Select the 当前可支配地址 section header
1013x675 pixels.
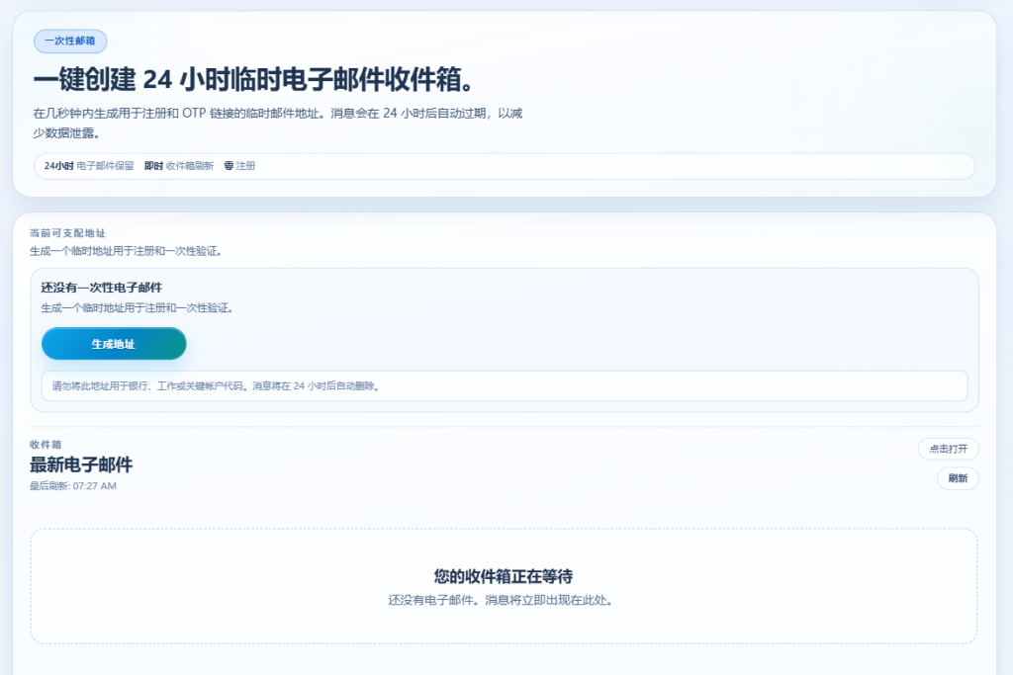[69, 233]
